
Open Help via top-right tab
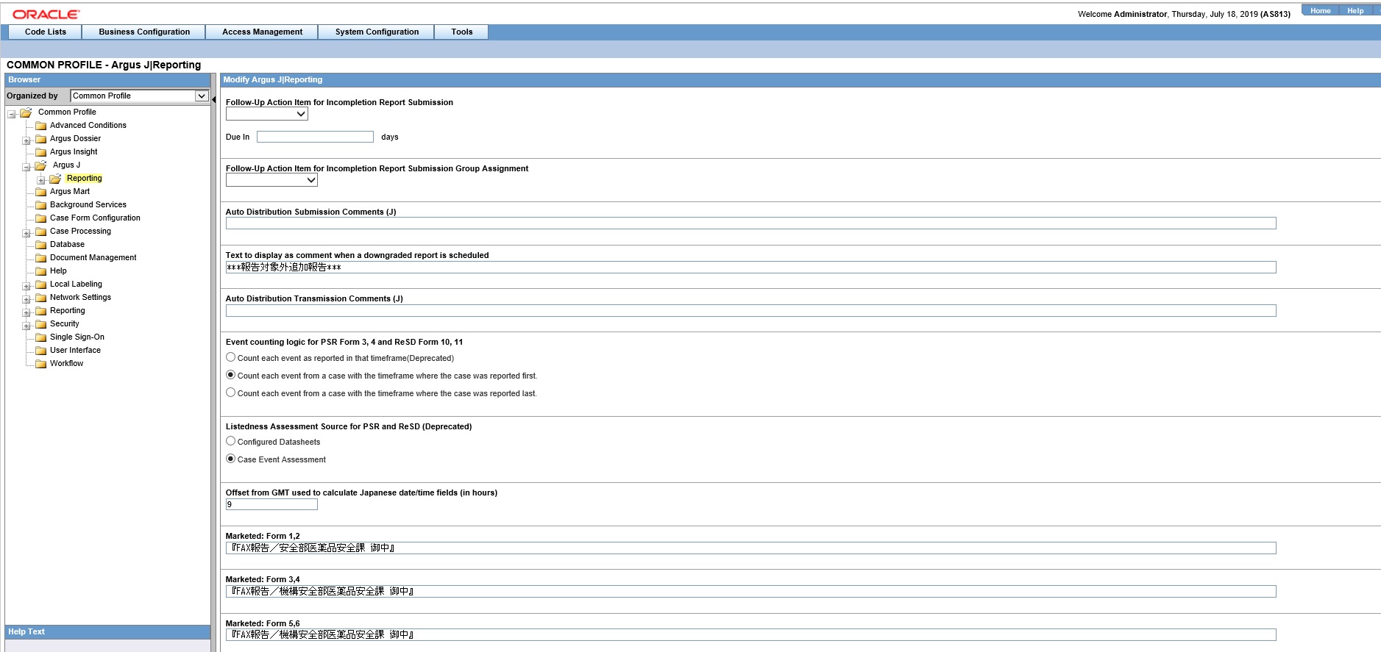[x=1355, y=10]
